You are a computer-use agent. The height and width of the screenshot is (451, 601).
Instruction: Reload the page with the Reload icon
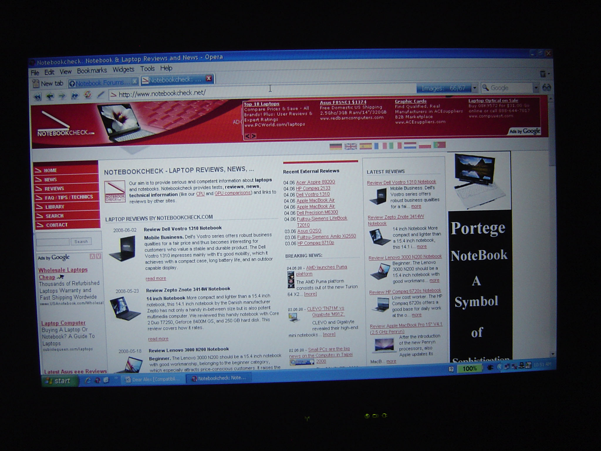(x=87, y=95)
